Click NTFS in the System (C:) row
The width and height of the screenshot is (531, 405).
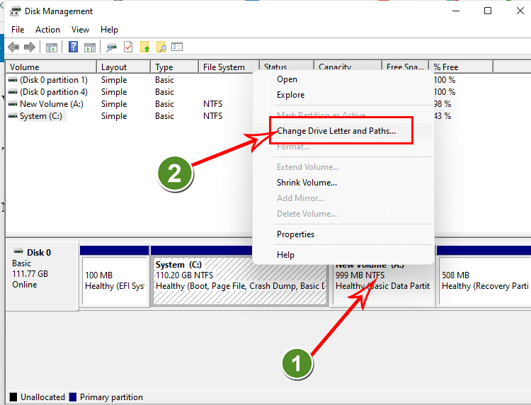click(x=212, y=116)
